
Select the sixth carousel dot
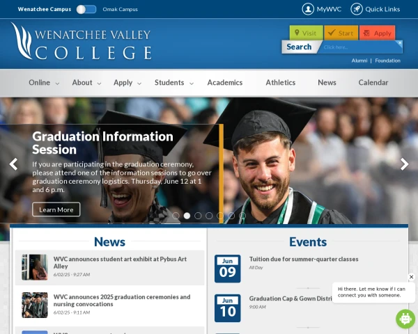(231, 216)
